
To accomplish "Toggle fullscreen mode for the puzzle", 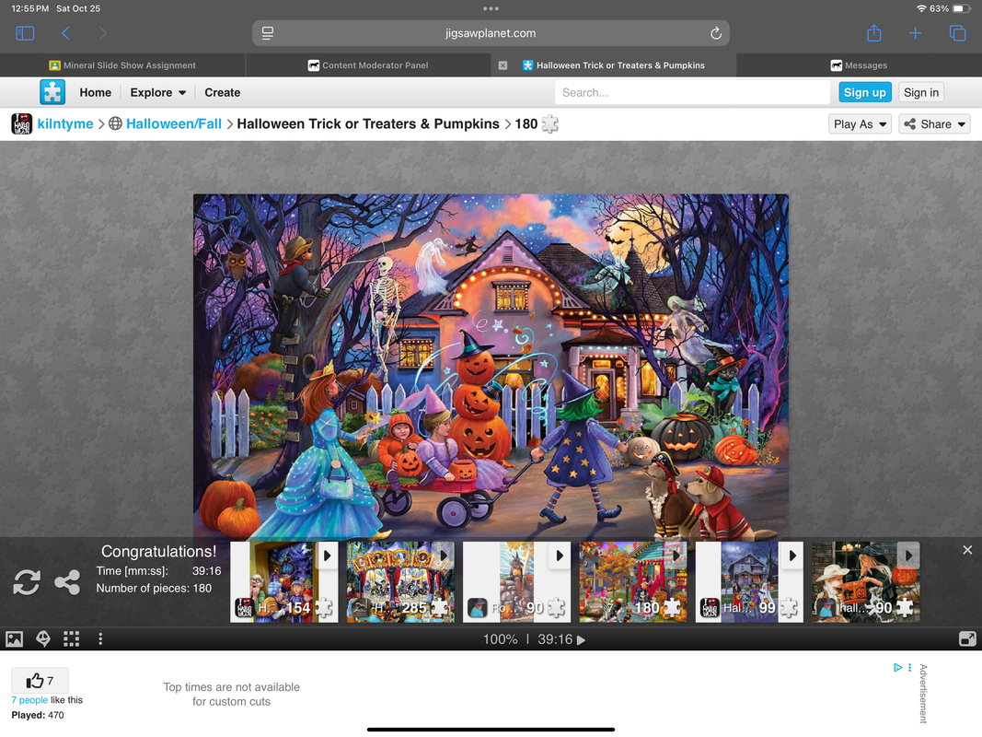I will click(967, 638).
